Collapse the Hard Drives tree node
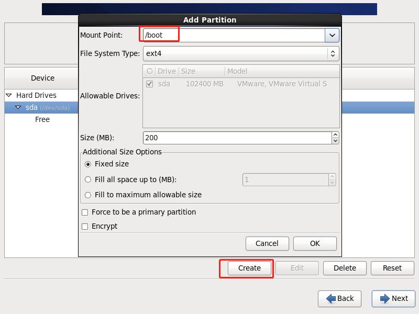Viewport: 419px width, 314px height. pyautogui.click(x=9, y=95)
